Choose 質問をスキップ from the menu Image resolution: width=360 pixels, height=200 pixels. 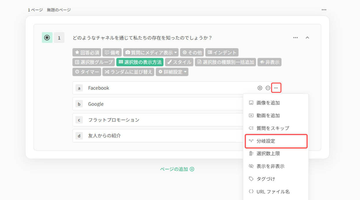pyautogui.click(x=276, y=128)
